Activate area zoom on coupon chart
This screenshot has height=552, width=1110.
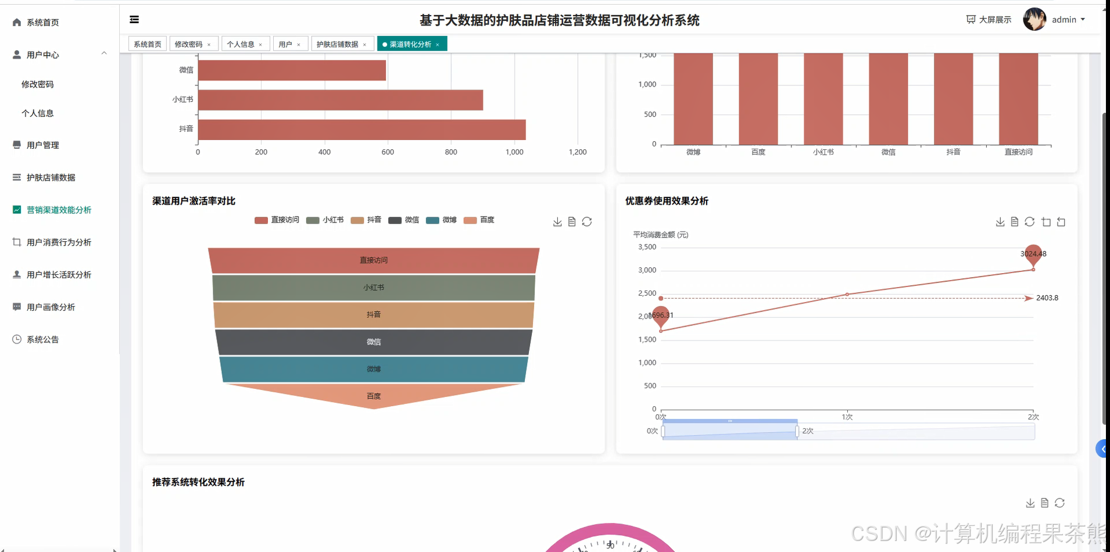[x=1046, y=222]
